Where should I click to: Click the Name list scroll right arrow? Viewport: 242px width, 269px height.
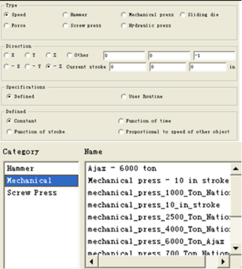(x=223, y=262)
